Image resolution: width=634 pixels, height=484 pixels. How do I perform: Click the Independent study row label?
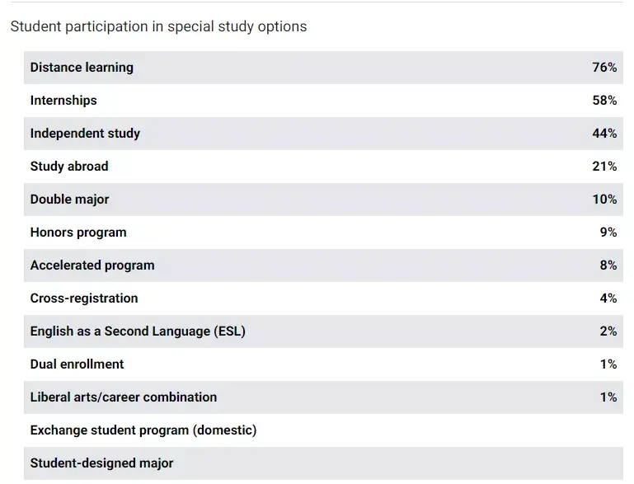85,134
